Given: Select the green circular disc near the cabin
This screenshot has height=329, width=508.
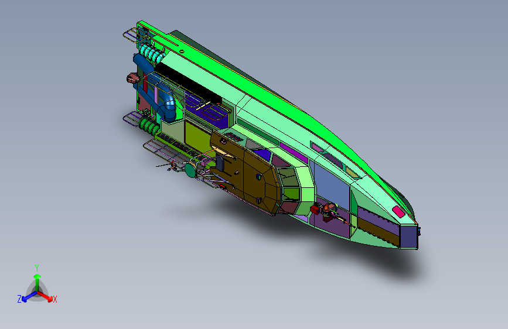Looking at the screenshot, I should (x=190, y=170).
